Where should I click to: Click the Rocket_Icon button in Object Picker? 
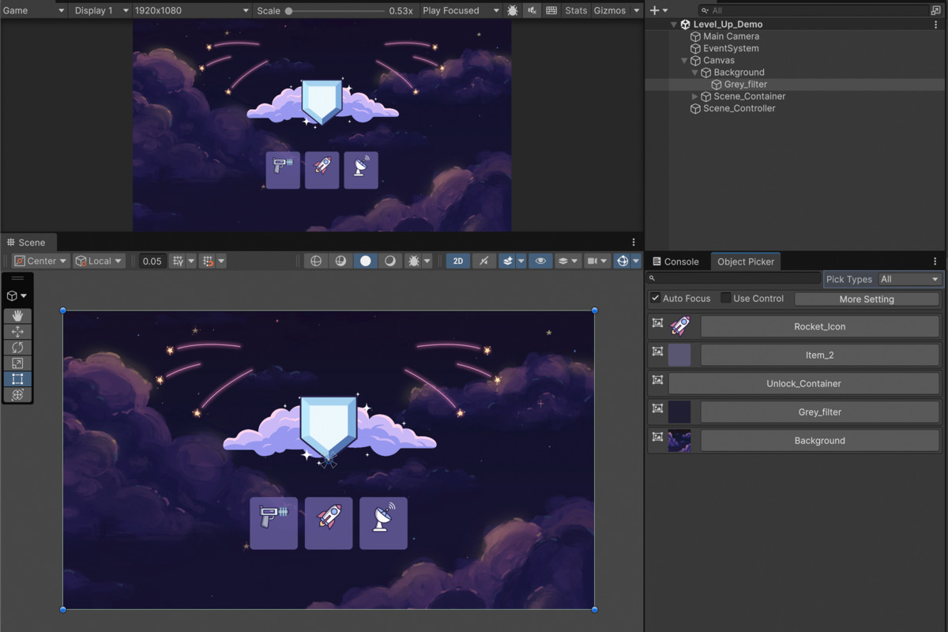819,326
